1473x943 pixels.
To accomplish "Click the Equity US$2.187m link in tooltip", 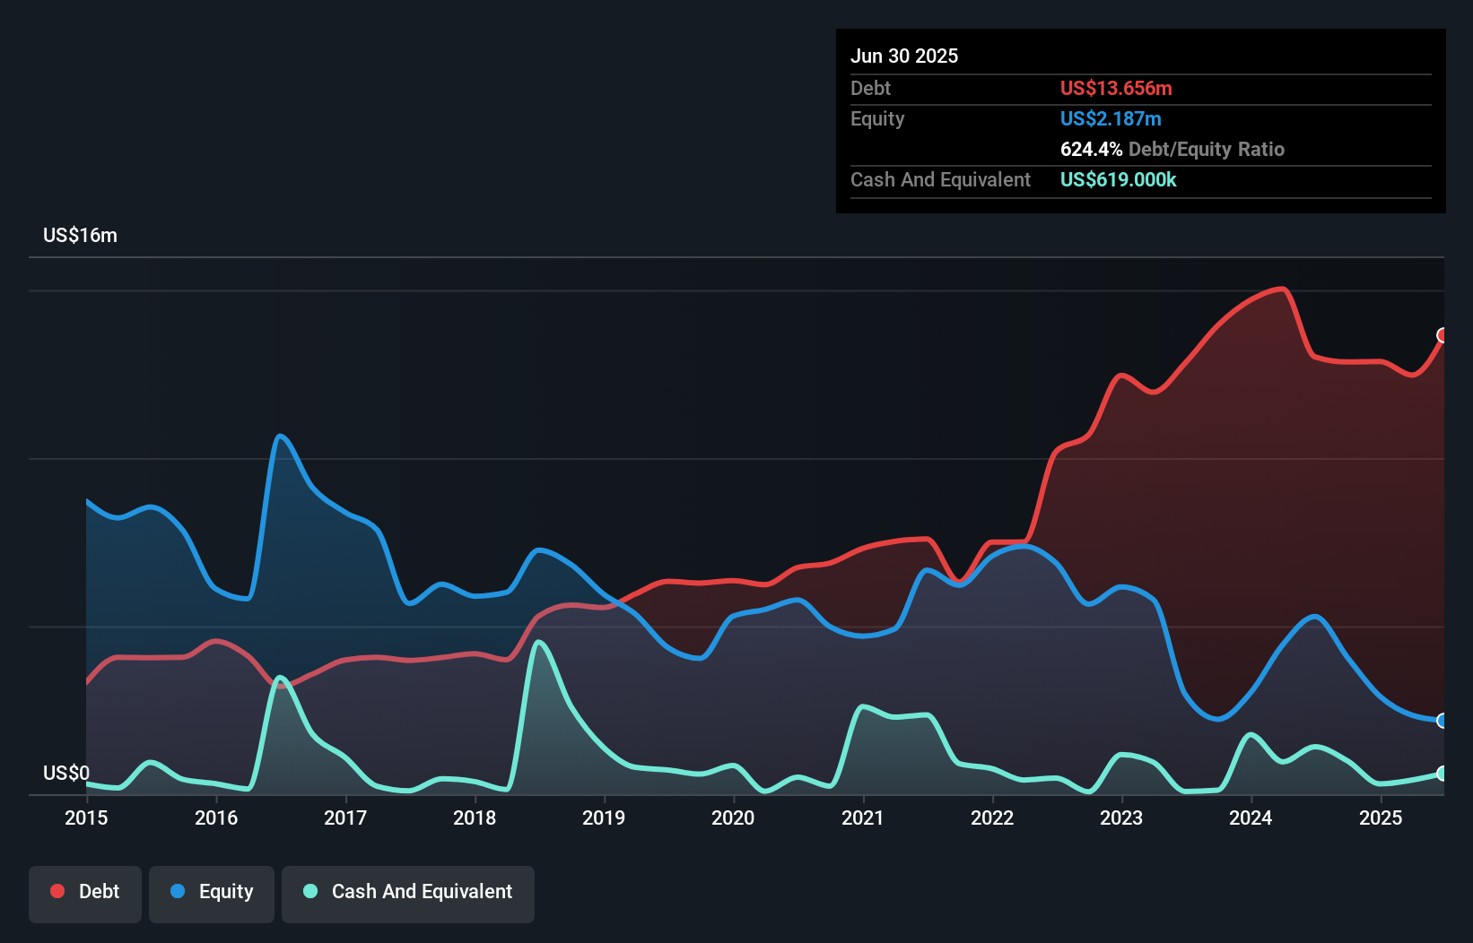I will point(1110,118).
